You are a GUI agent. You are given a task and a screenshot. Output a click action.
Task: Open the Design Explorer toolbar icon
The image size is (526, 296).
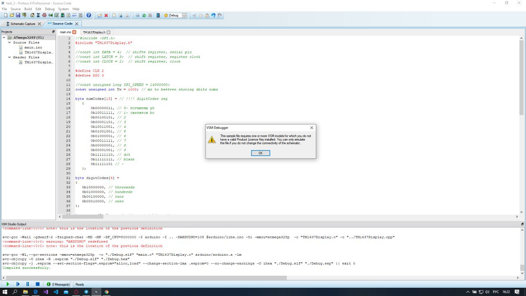(x=62, y=15)
